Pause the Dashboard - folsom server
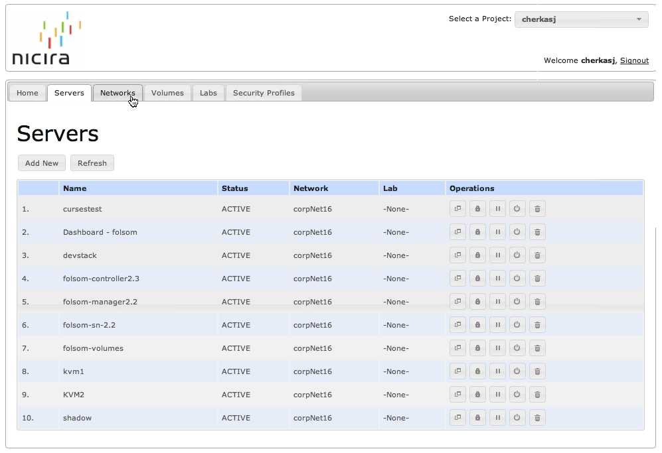This screenshot has width=662, height=453. (498, 232)
